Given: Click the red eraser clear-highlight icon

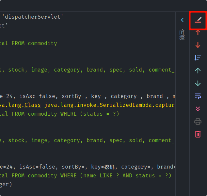Looking at the screenshot, I should click(x=198, y=20).
